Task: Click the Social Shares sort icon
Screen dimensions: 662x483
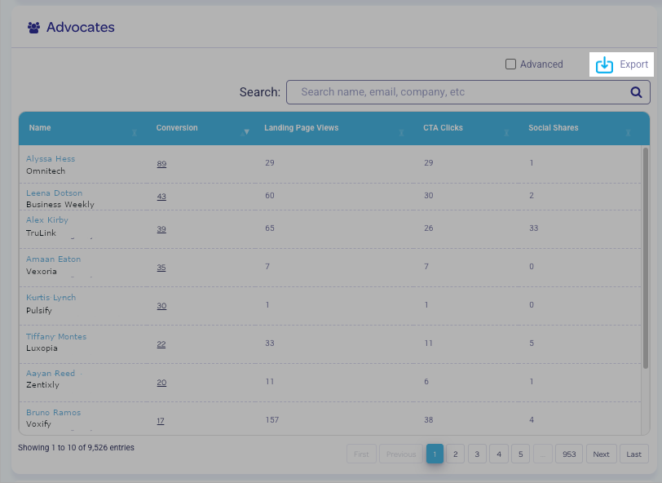Action: click(x=628, y=132)
